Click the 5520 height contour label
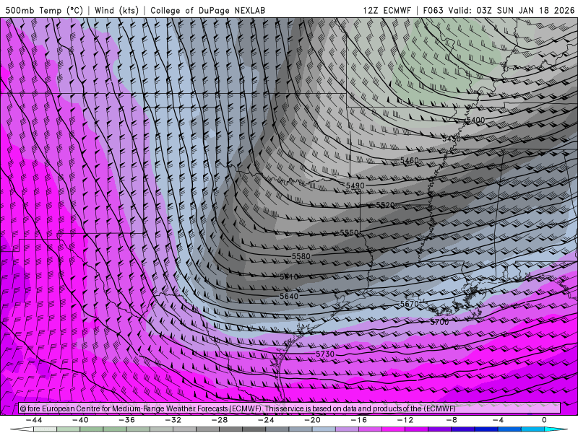578x433 pixels. (x=385, y=205)
